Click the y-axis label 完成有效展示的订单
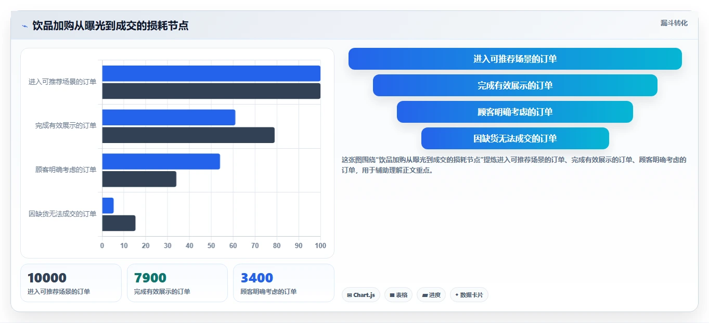Viewport: 709px width, 323px height. [x=66, y=126]
